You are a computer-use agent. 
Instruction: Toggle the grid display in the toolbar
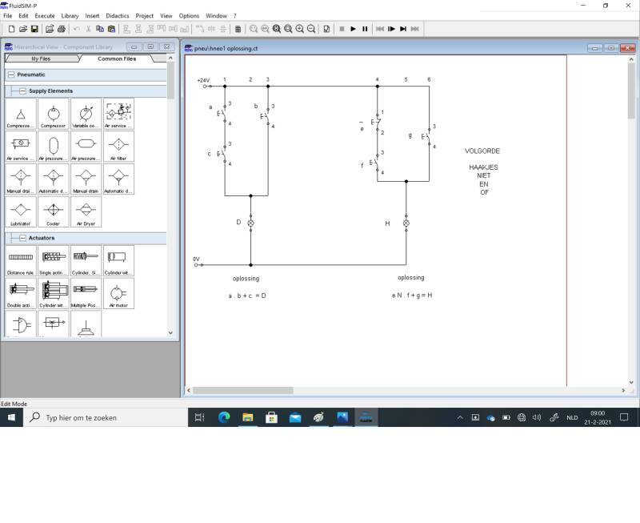(x=238, y=29)
